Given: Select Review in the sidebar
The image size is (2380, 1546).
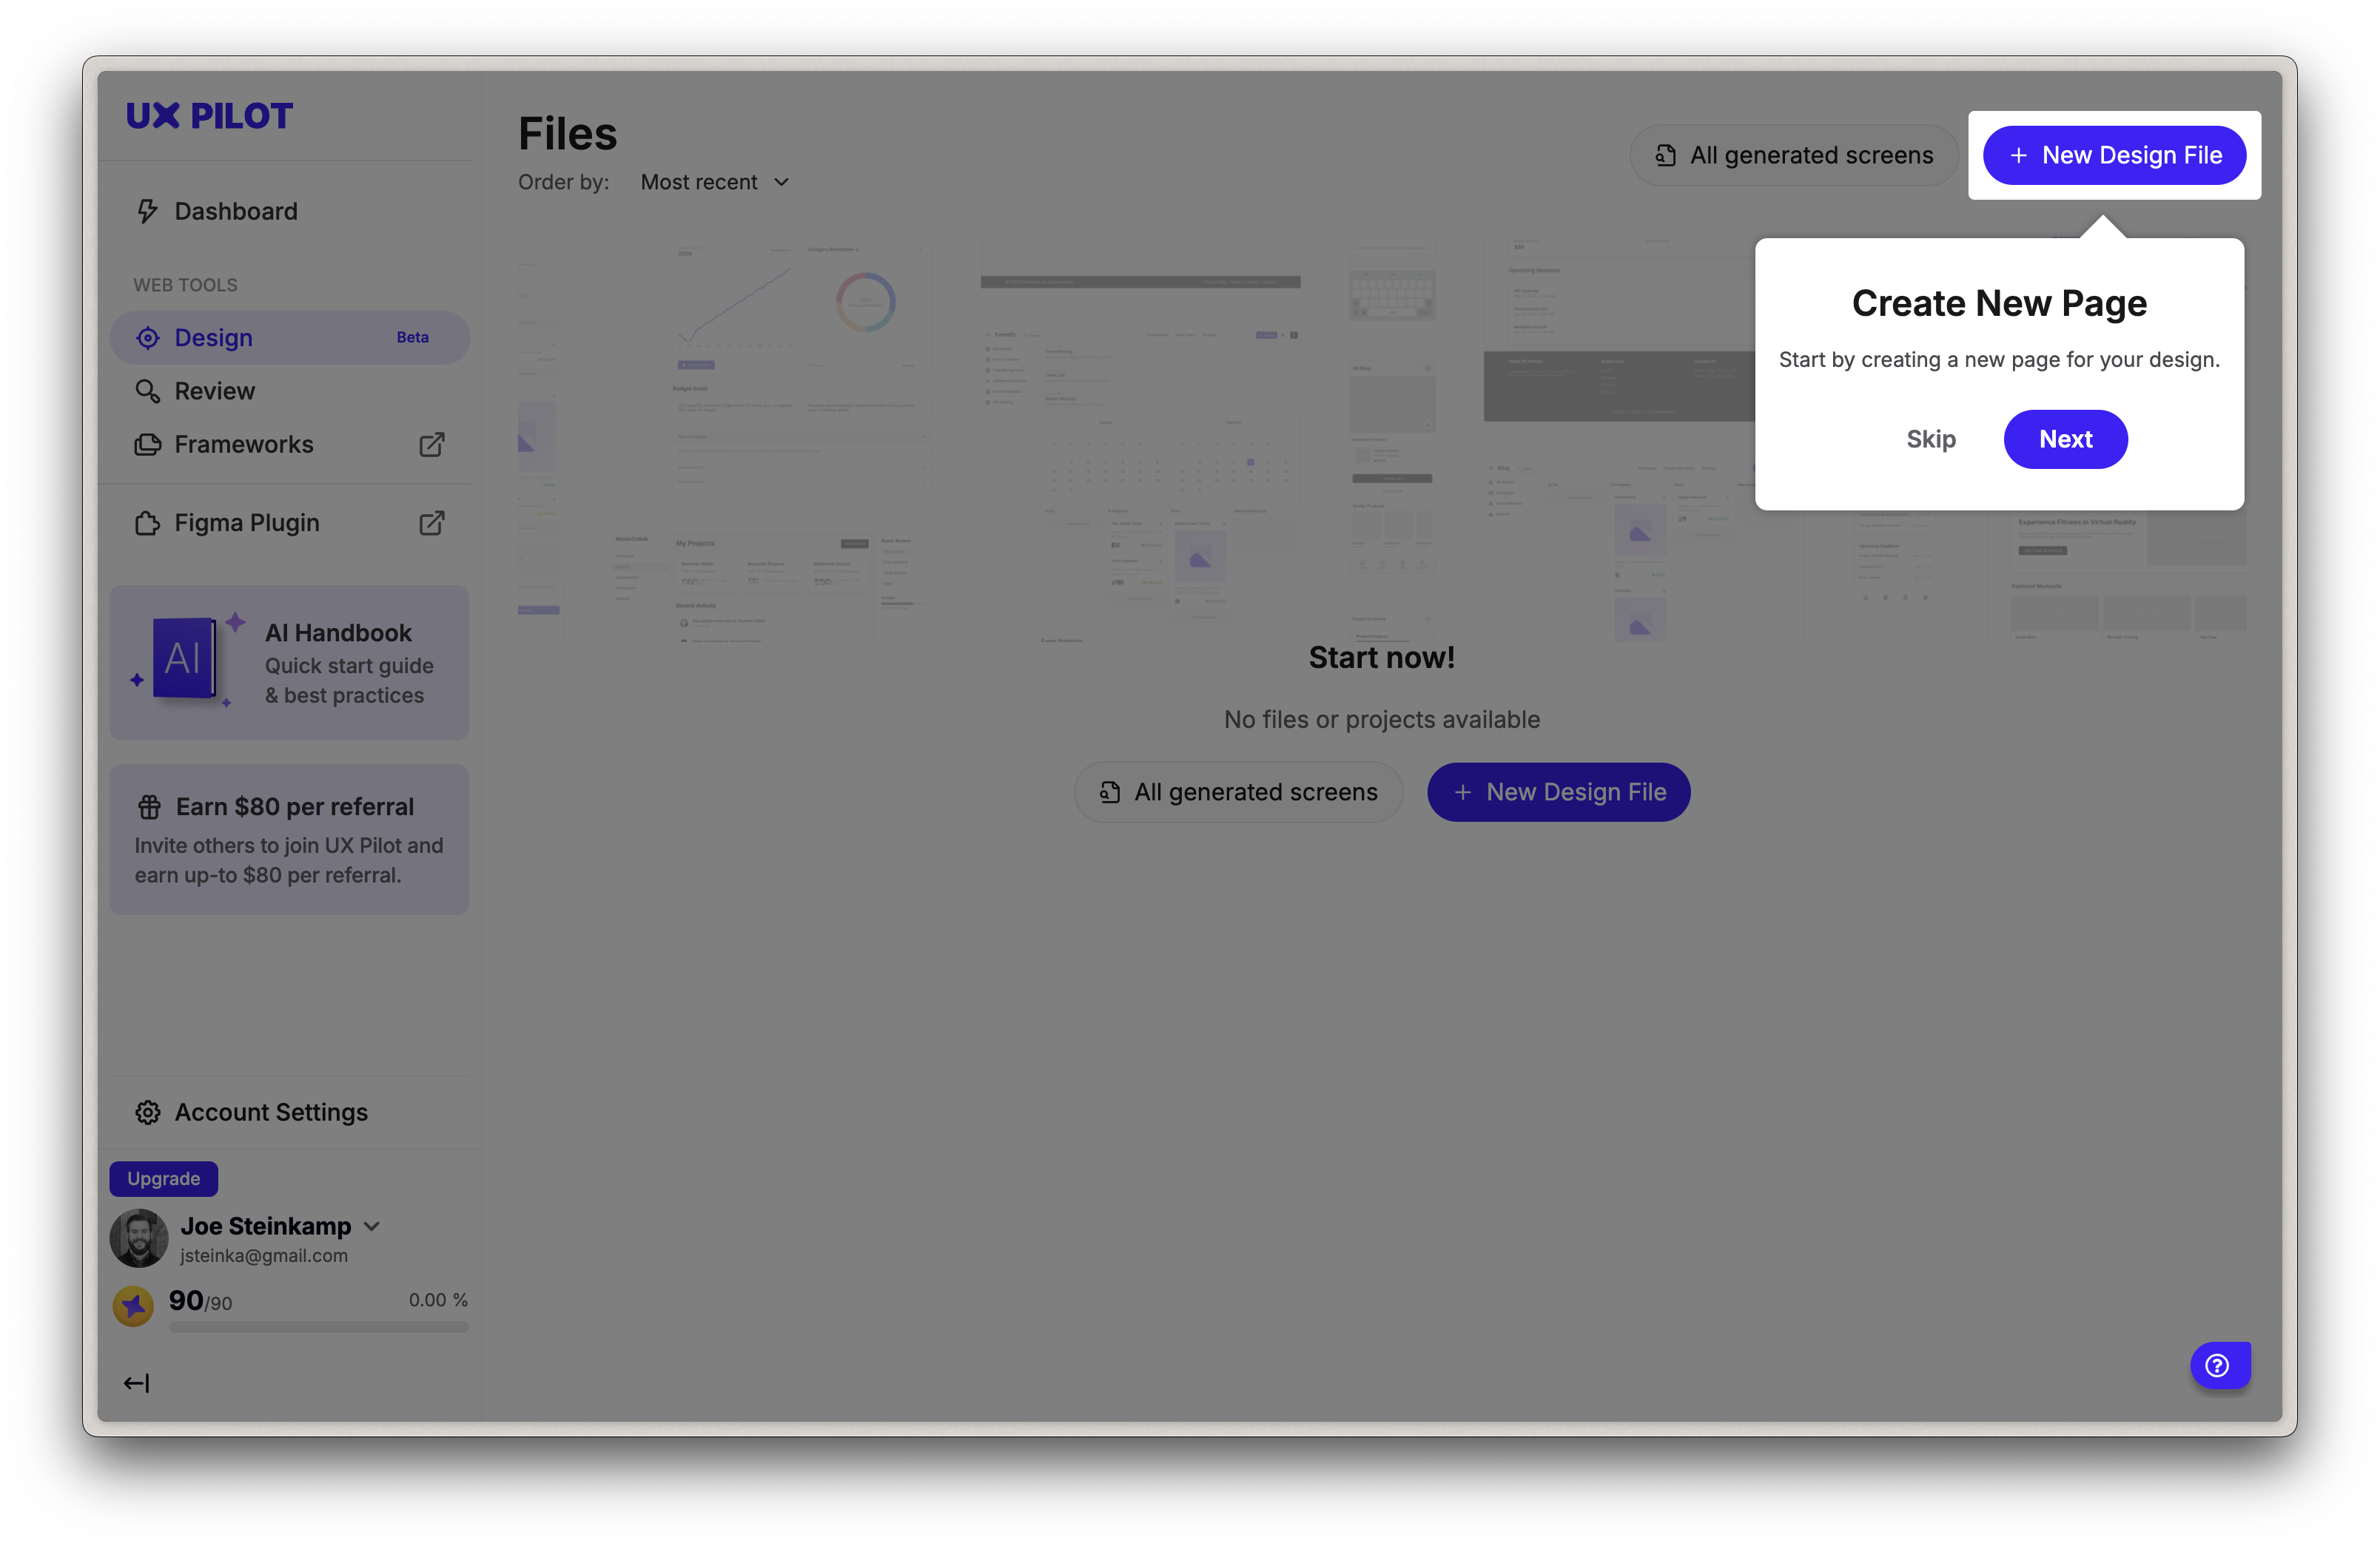Looking at the screenshot, I should 214,391.
